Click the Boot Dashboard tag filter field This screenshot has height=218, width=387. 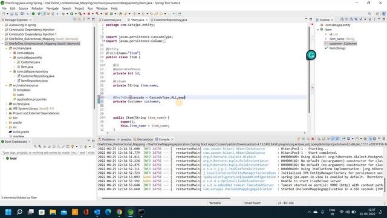pyautogui.click(x=48, y=153)
